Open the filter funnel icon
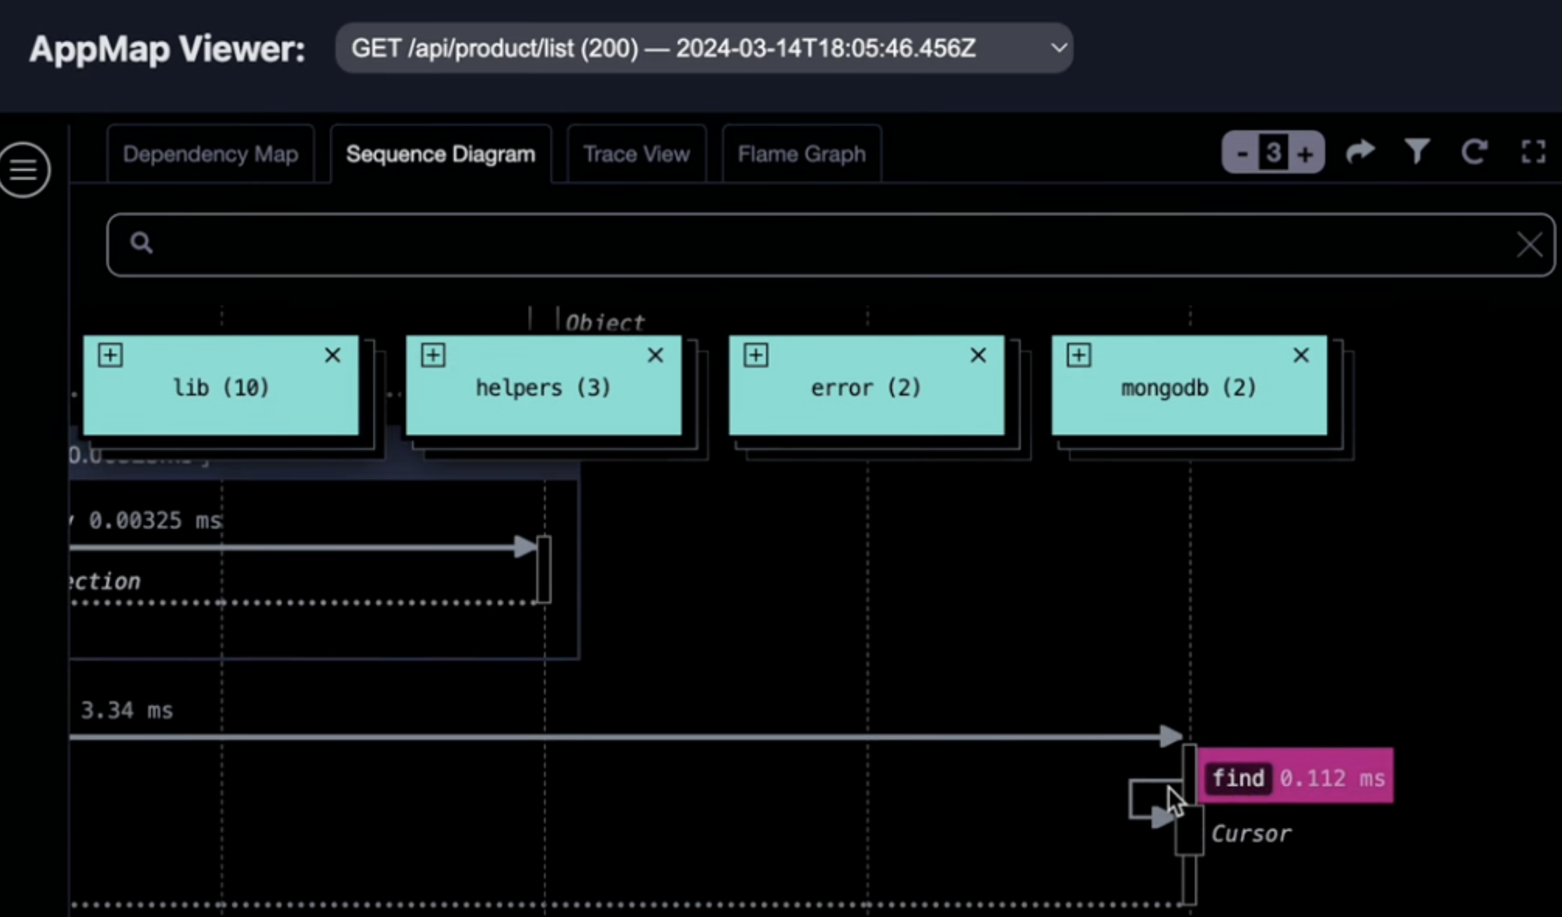 pos(1417,151)
